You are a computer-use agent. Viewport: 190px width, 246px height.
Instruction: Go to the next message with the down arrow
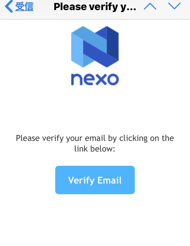(x=174, y=6)
